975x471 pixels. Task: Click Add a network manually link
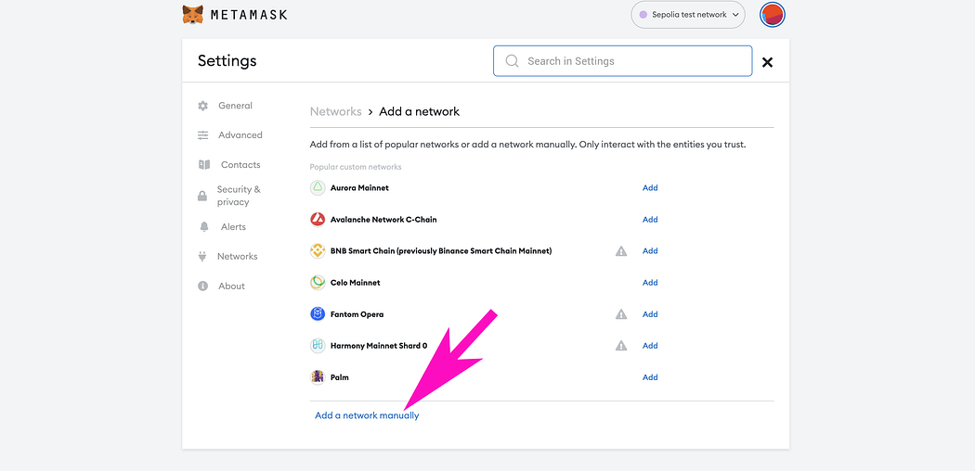[x=367, y=415]
